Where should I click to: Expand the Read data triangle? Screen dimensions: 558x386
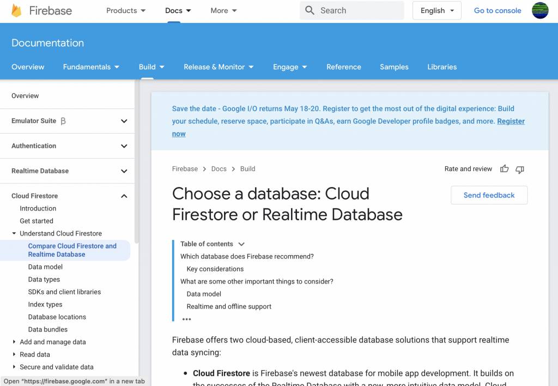[x=14, y=354]
